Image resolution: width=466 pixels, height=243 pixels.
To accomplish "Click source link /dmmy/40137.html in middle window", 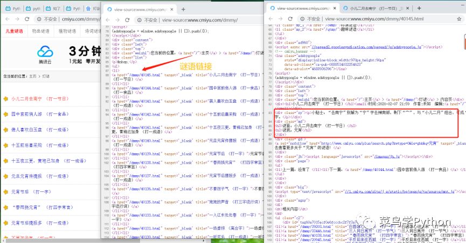I will (145, 176).
